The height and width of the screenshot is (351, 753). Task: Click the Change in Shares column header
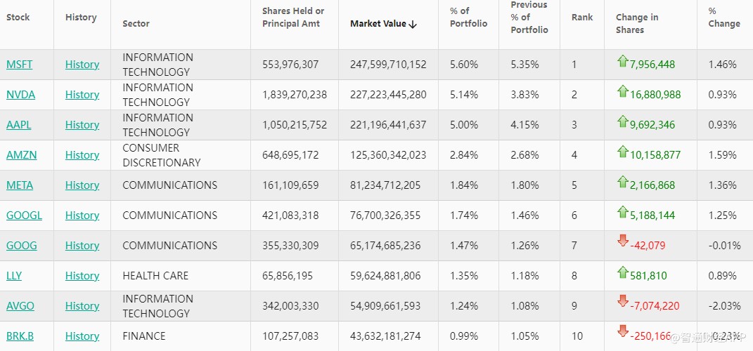637,23
